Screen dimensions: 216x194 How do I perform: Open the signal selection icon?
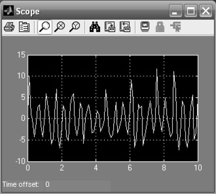[176, 27]
